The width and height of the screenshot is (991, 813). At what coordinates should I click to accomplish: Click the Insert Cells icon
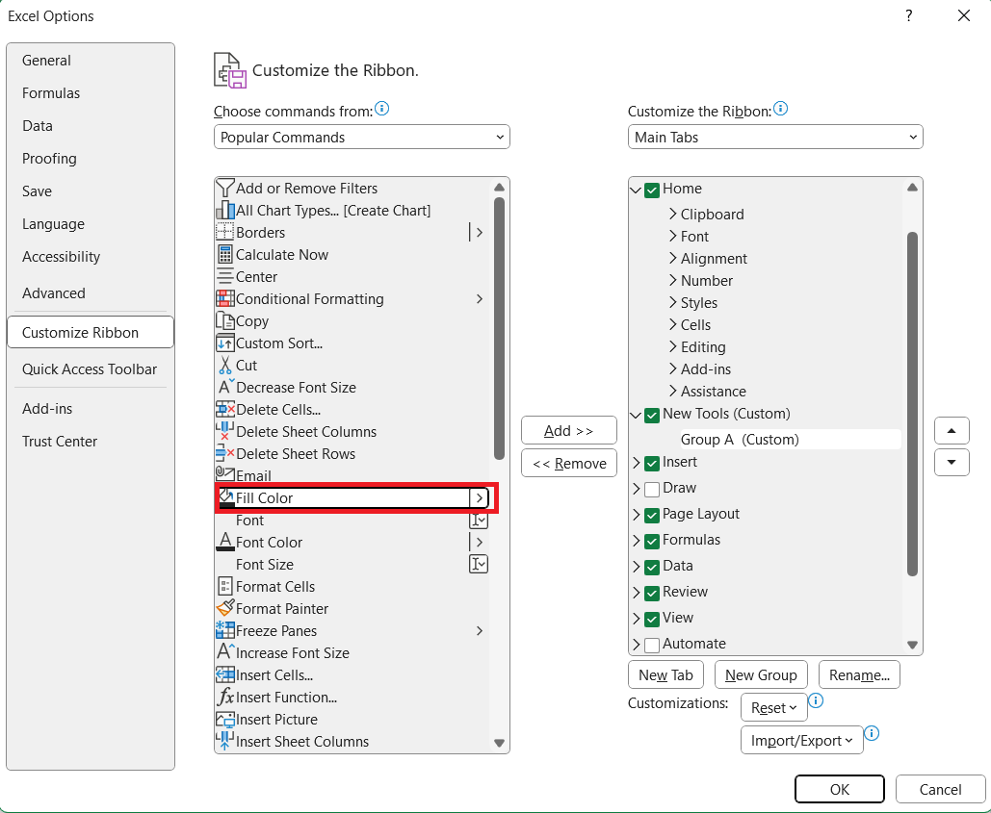[x=225, y=674]
